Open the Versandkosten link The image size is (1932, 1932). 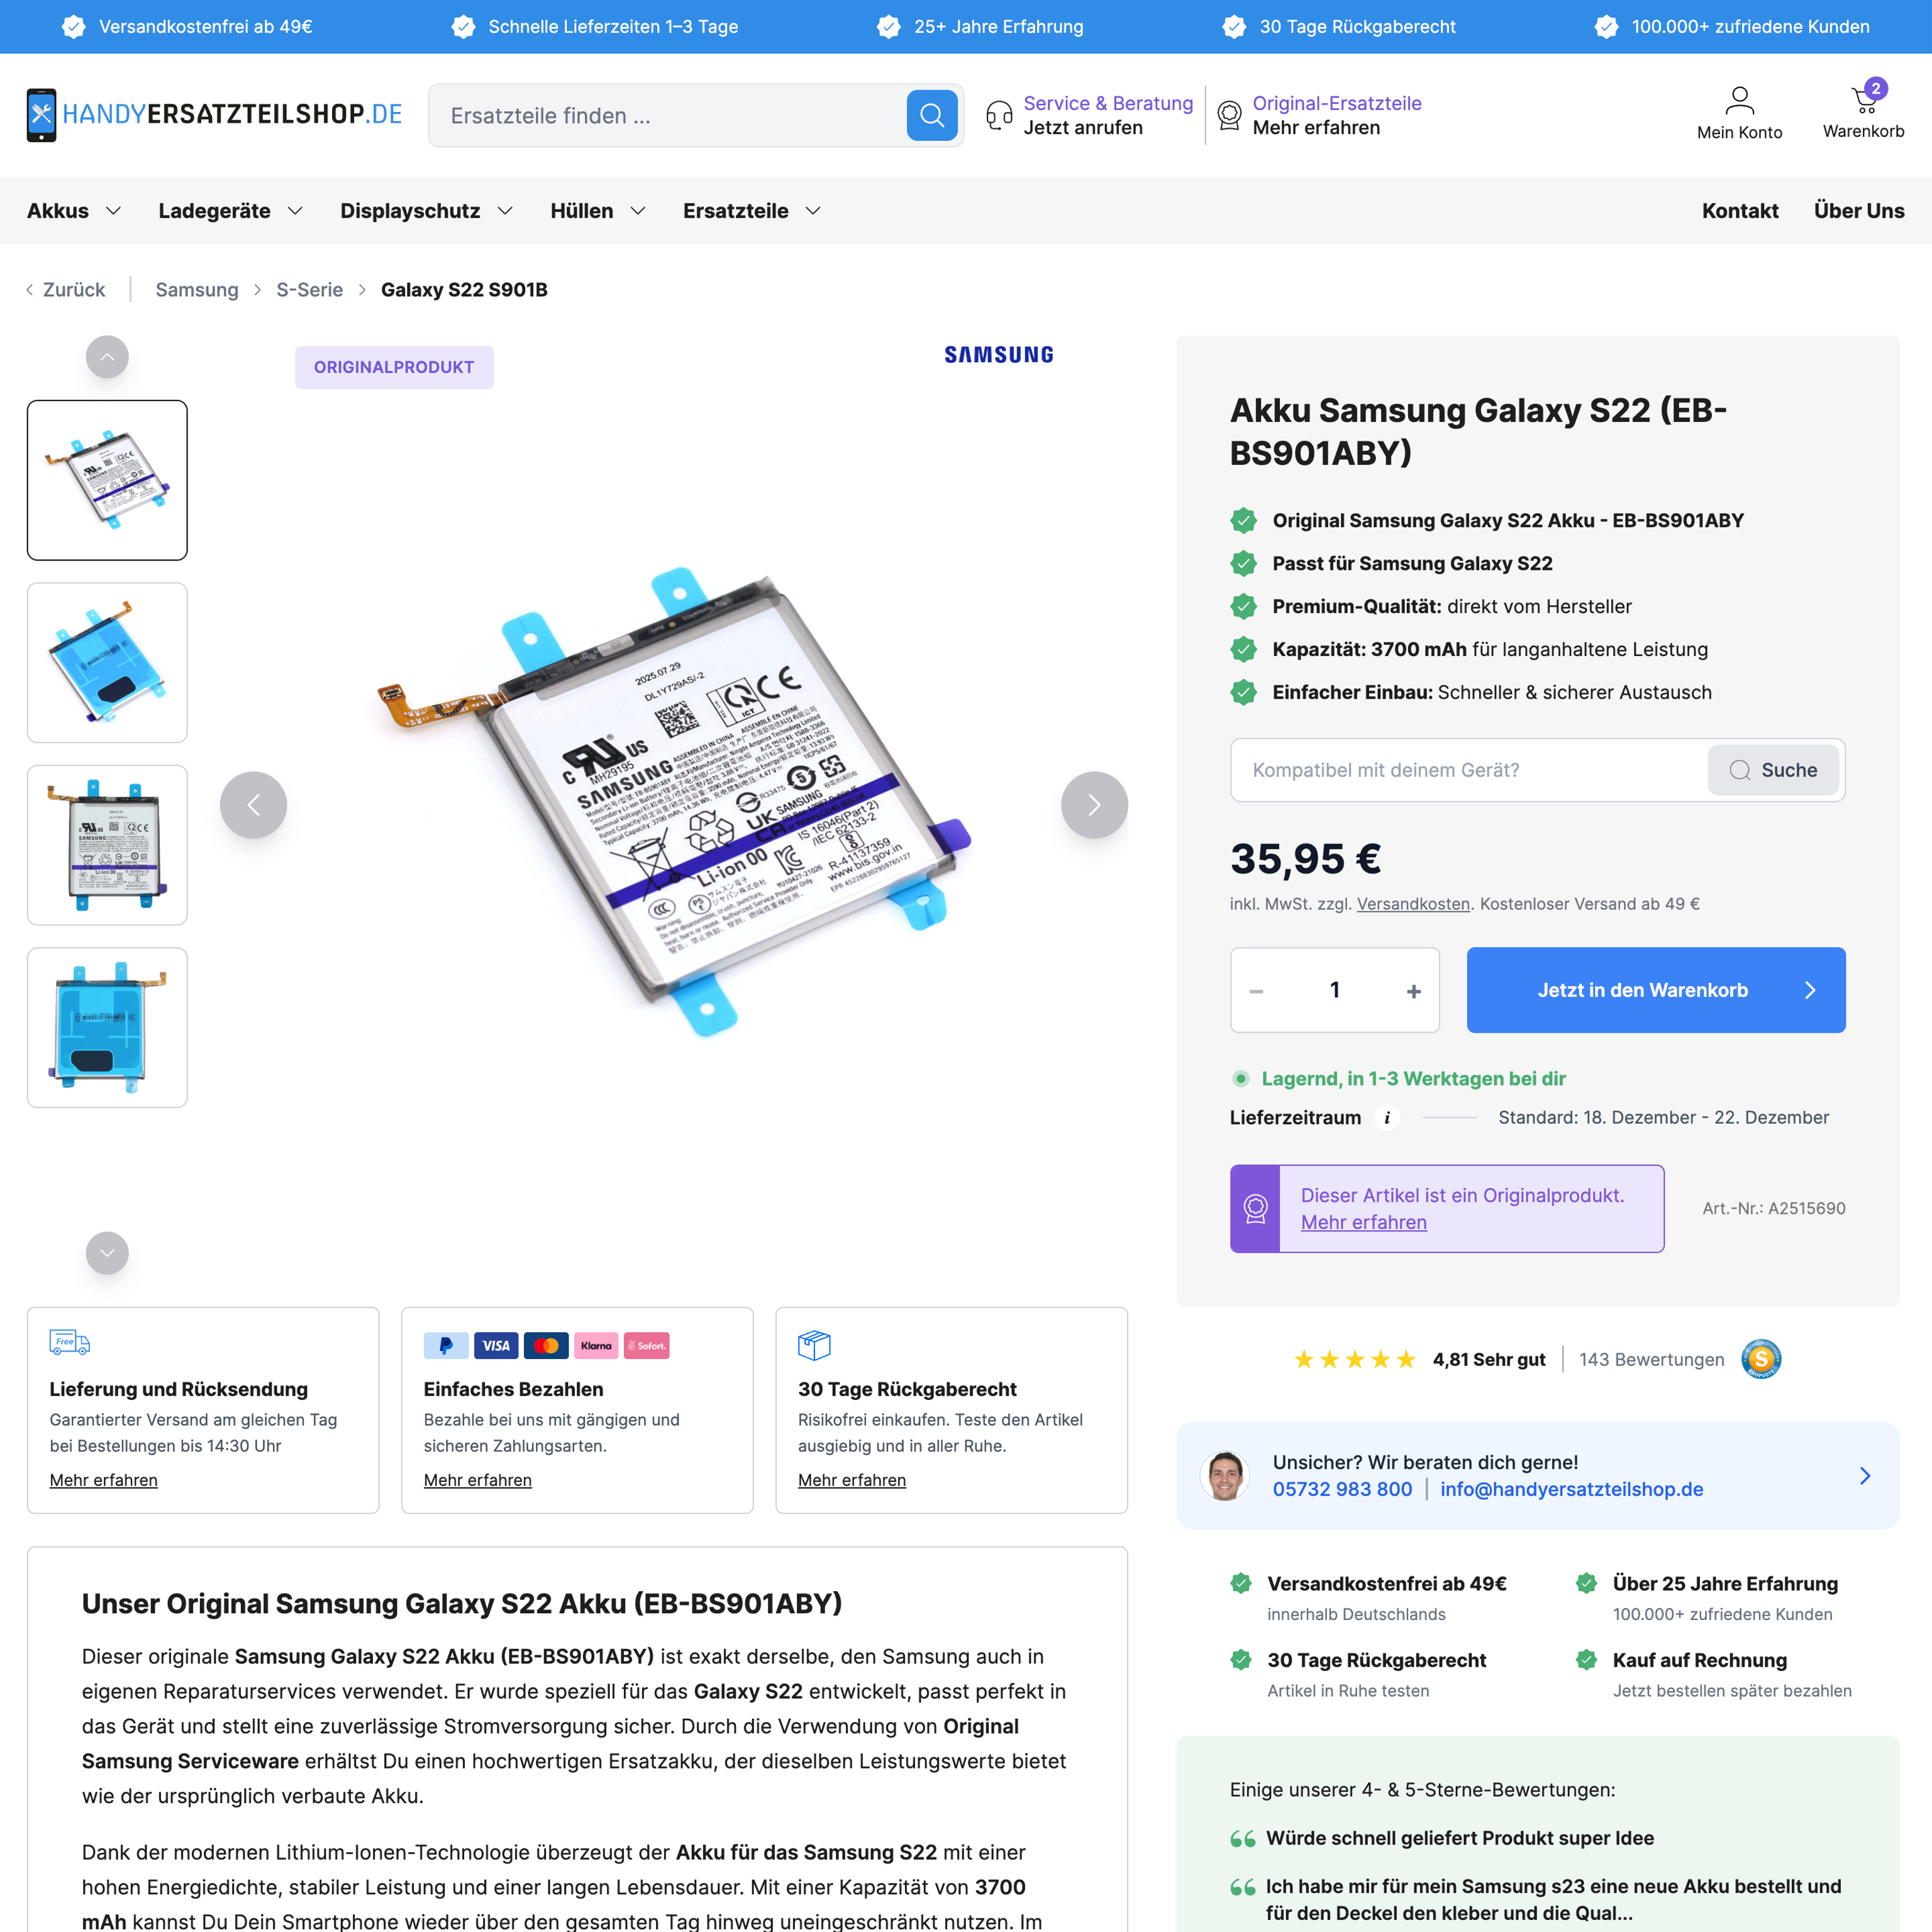pos(1412,903)
